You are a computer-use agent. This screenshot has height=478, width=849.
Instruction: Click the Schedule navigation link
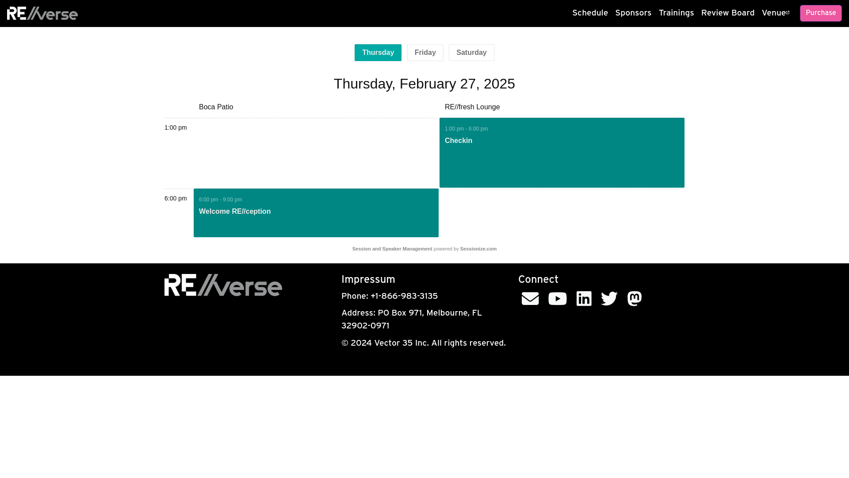coord(590,13)
